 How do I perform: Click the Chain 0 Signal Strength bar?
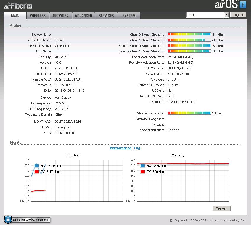coord(189,35)
